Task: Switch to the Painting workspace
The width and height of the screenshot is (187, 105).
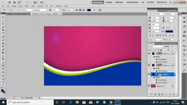Action: (119, 2)
